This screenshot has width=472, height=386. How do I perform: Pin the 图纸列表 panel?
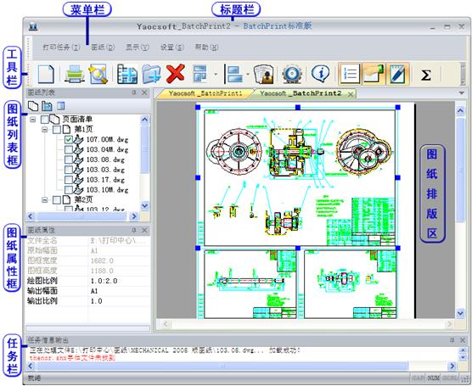(x=134, y=92)
